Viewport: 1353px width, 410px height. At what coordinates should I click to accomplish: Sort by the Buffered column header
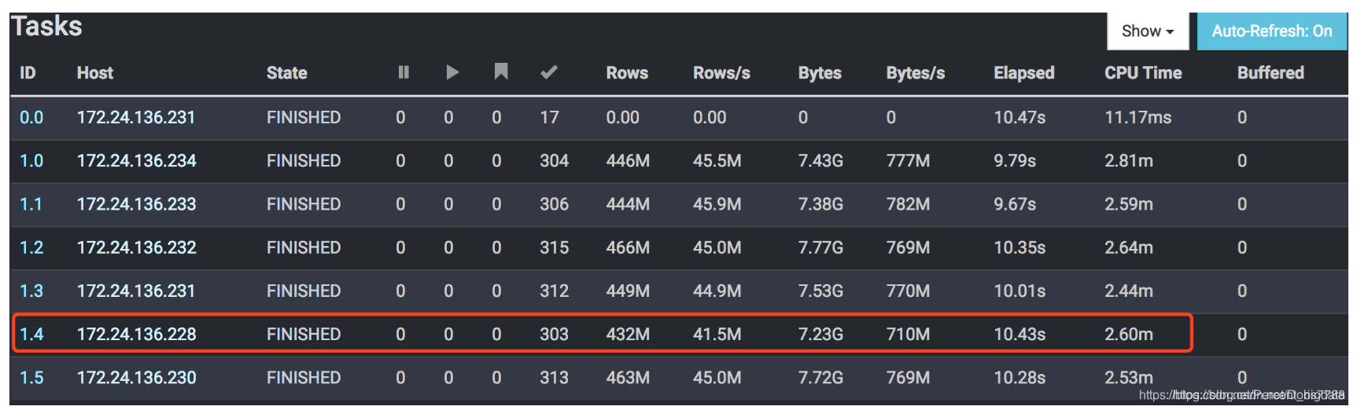pos(1270,73)
